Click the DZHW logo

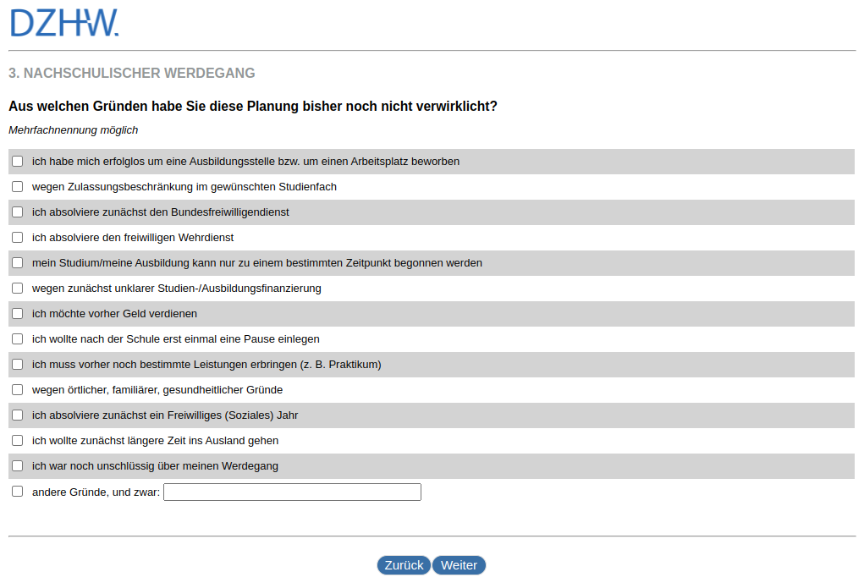[x=64, y=23]
